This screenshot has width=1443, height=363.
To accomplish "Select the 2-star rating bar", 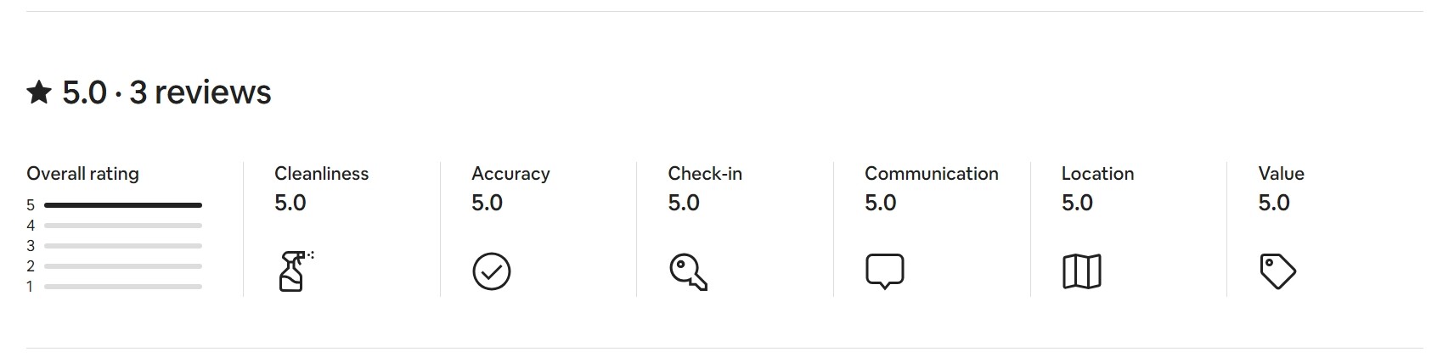I will point(122,266).
